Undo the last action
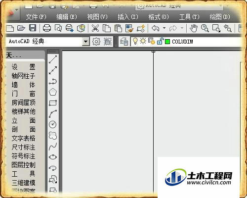Screen dimensions: 247x198 pos(156,28)
